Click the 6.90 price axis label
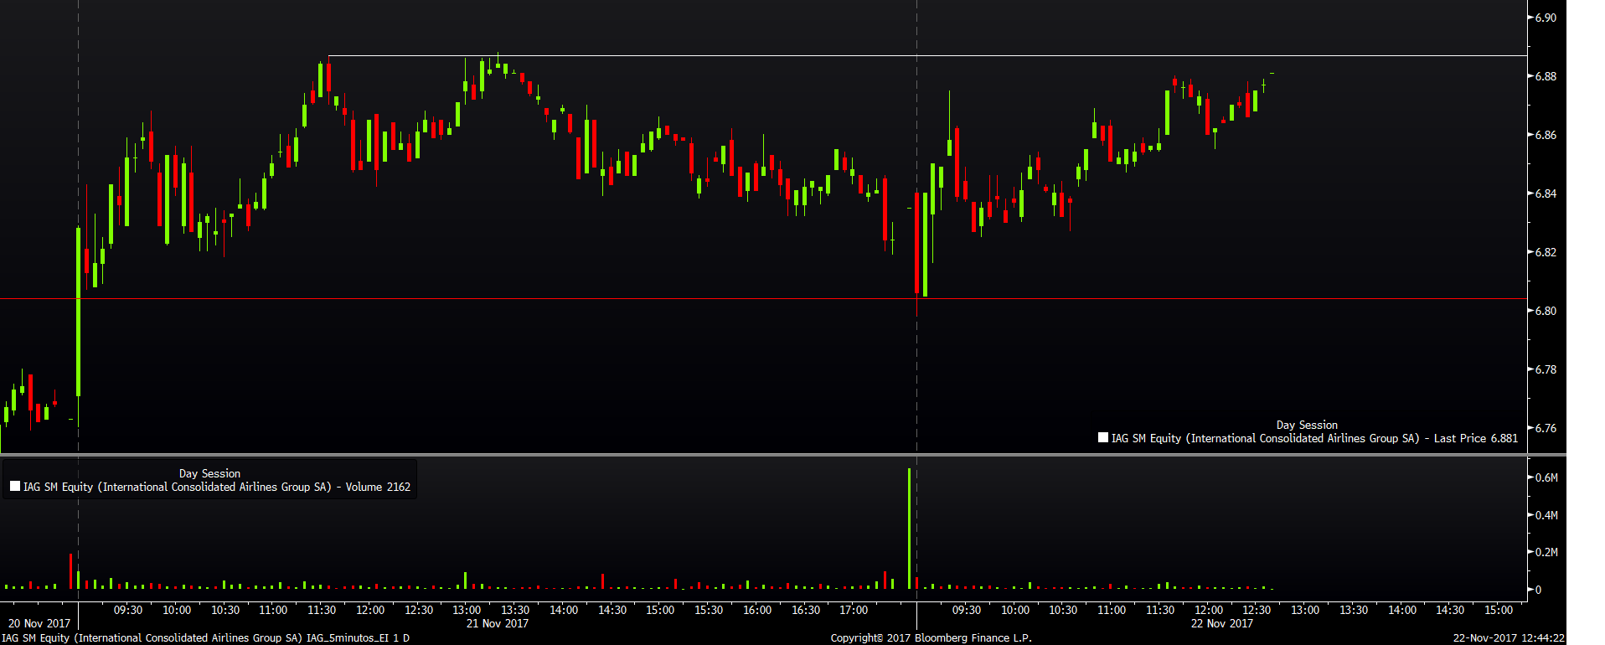 [x=1546, y=18]
